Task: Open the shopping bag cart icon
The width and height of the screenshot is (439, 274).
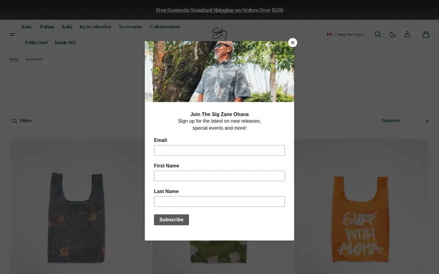Action: (x=426, y=34)
